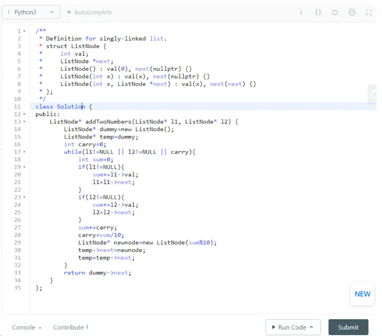Click the info icon in editor toolbar

[x=301, y=12]
